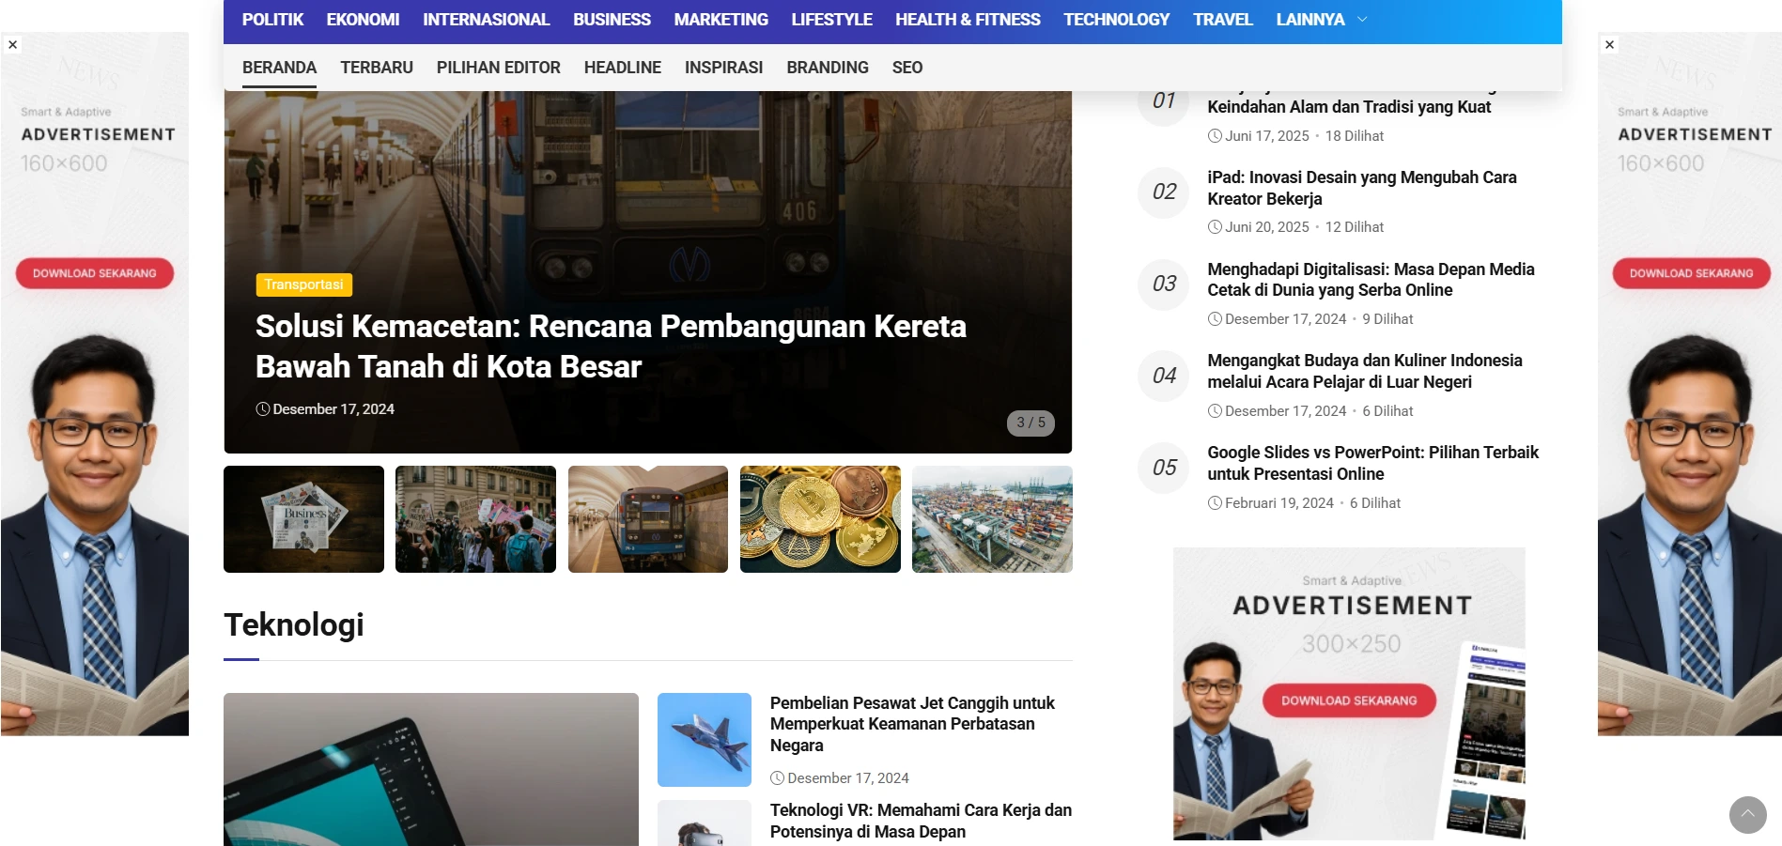Select the crypto coins slider thumbnail
The height and width of the screenshot is (846, 1782).
(x=820, y=519)
